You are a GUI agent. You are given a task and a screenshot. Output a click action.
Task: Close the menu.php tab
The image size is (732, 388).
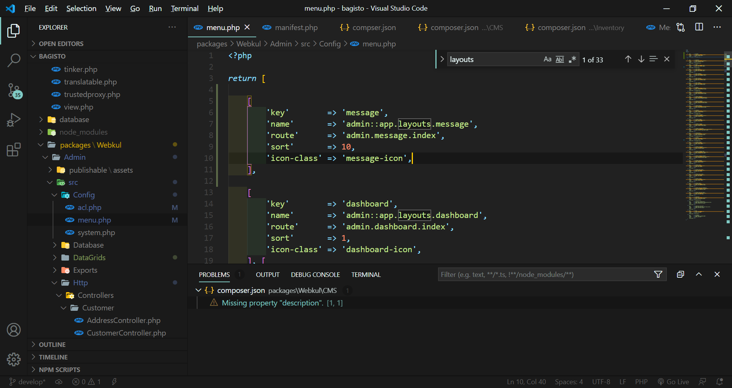(247, 27)
